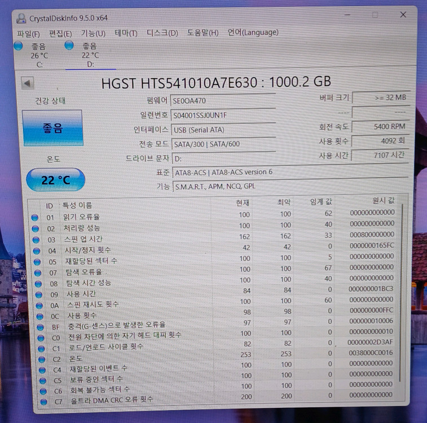Click the C: drive blue status circle
Screen dimensions: 427x423
click(x=18, y=46)
